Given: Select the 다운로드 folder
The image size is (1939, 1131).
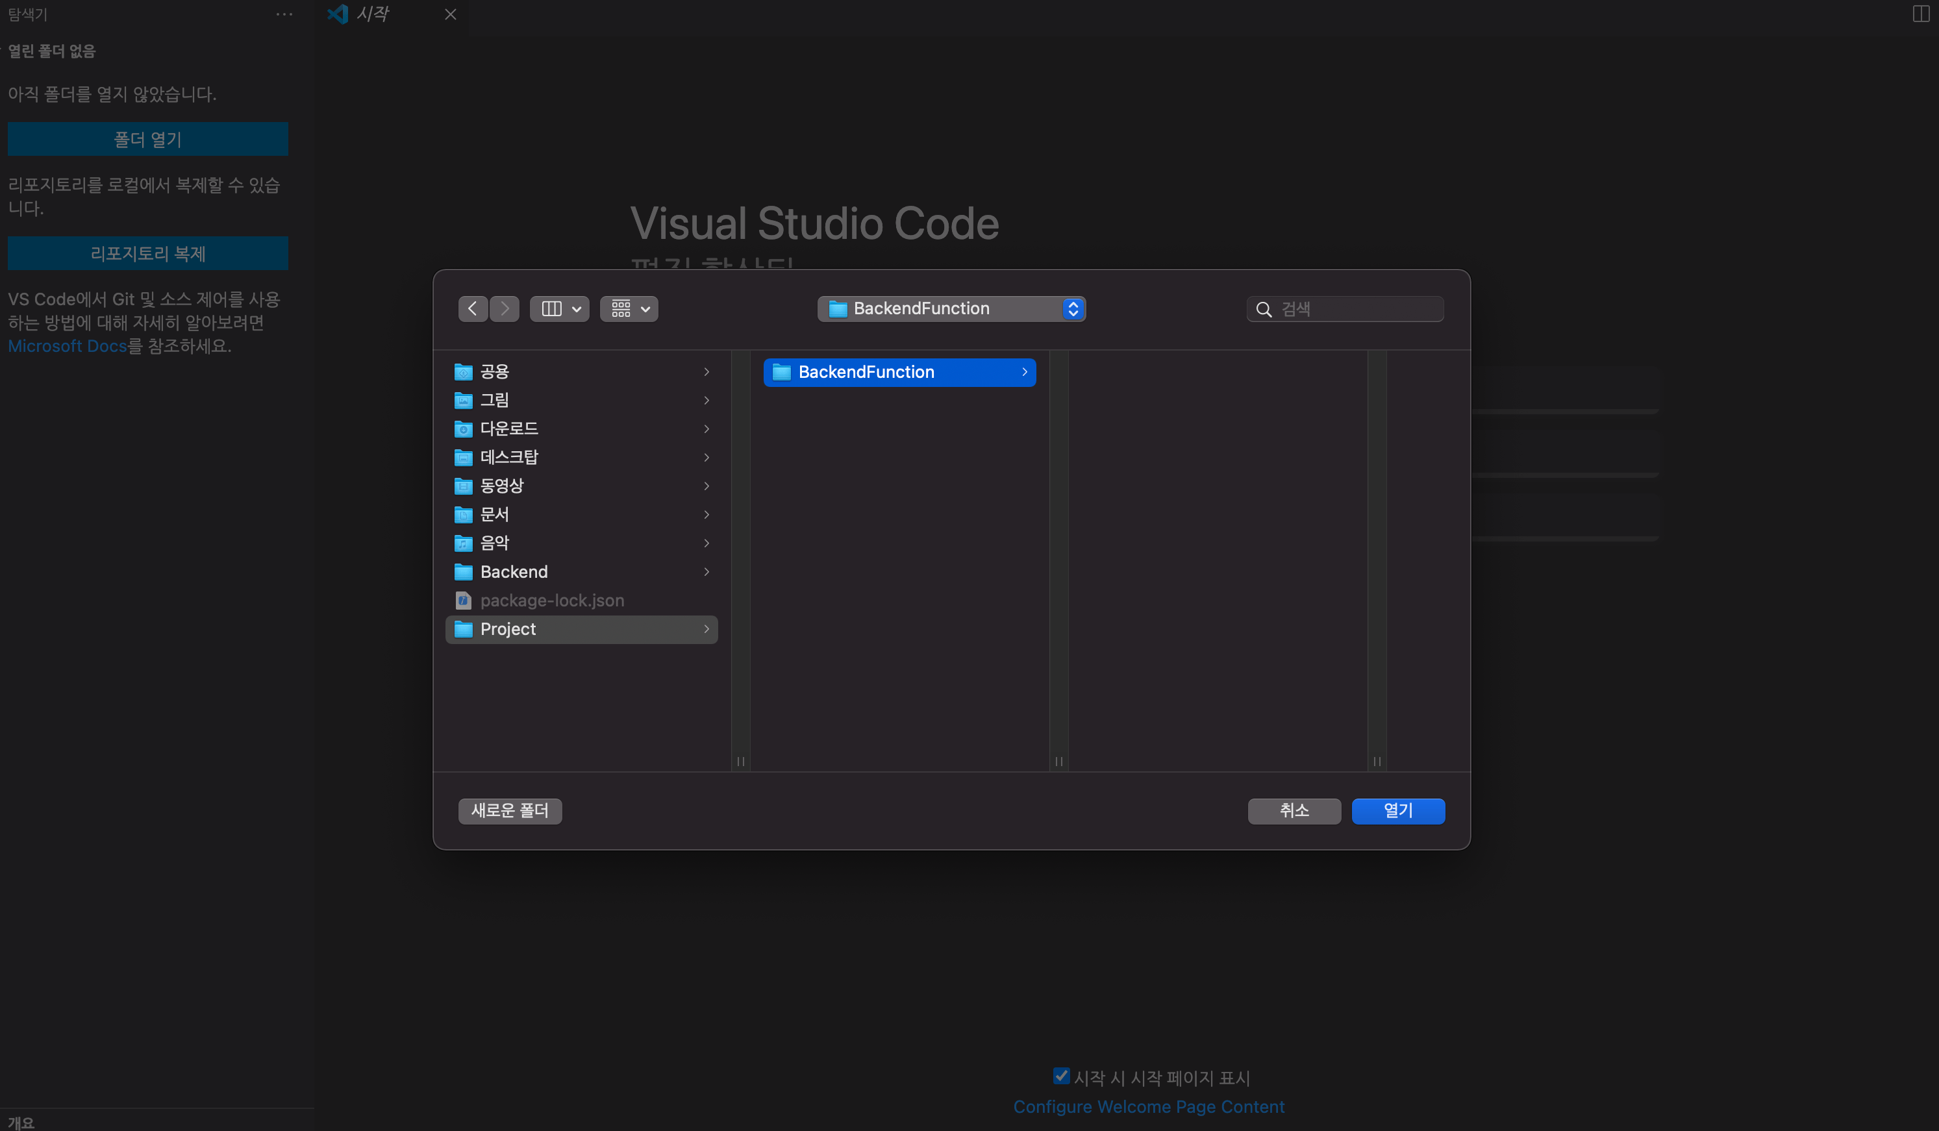Looking at the screenshot, I should [581, 429].
